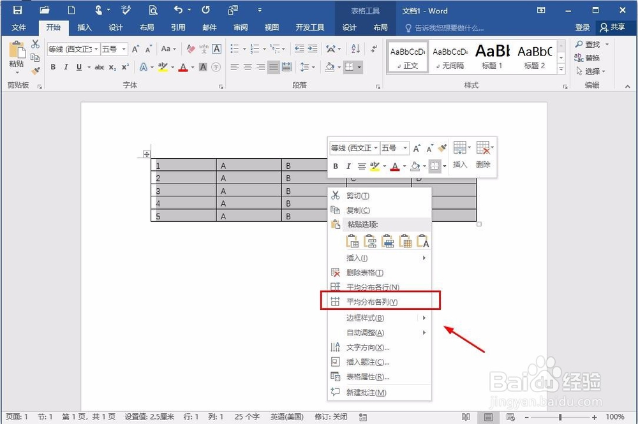
Task: Toggle character shading A in ribbon
Action: (203, 67)
